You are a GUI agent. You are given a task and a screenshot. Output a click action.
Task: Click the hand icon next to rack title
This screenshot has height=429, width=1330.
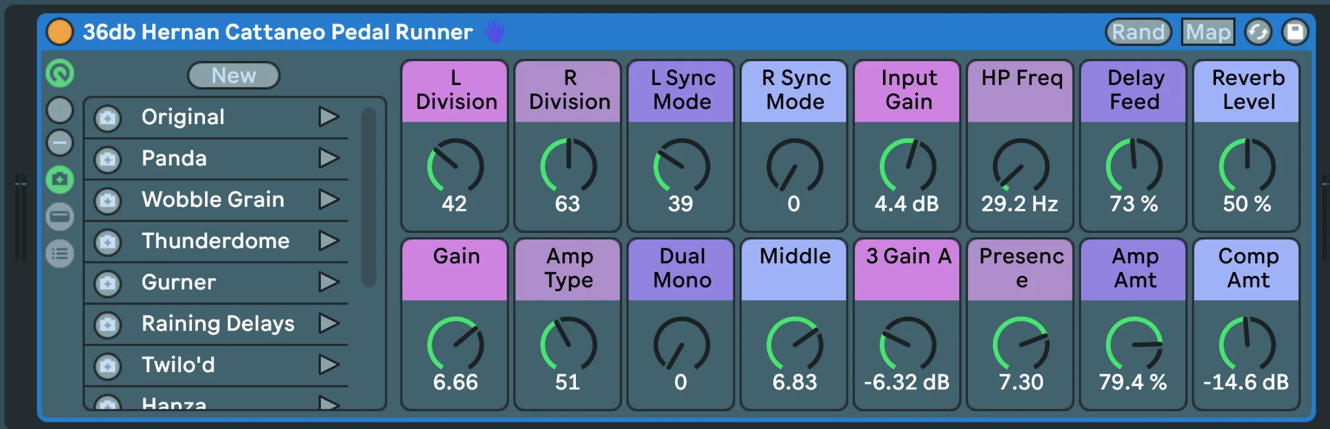point(494,31)
